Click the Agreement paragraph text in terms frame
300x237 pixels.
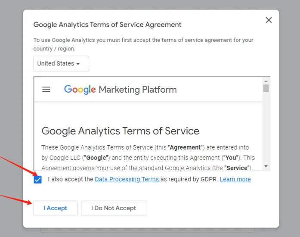coord(148,157)
